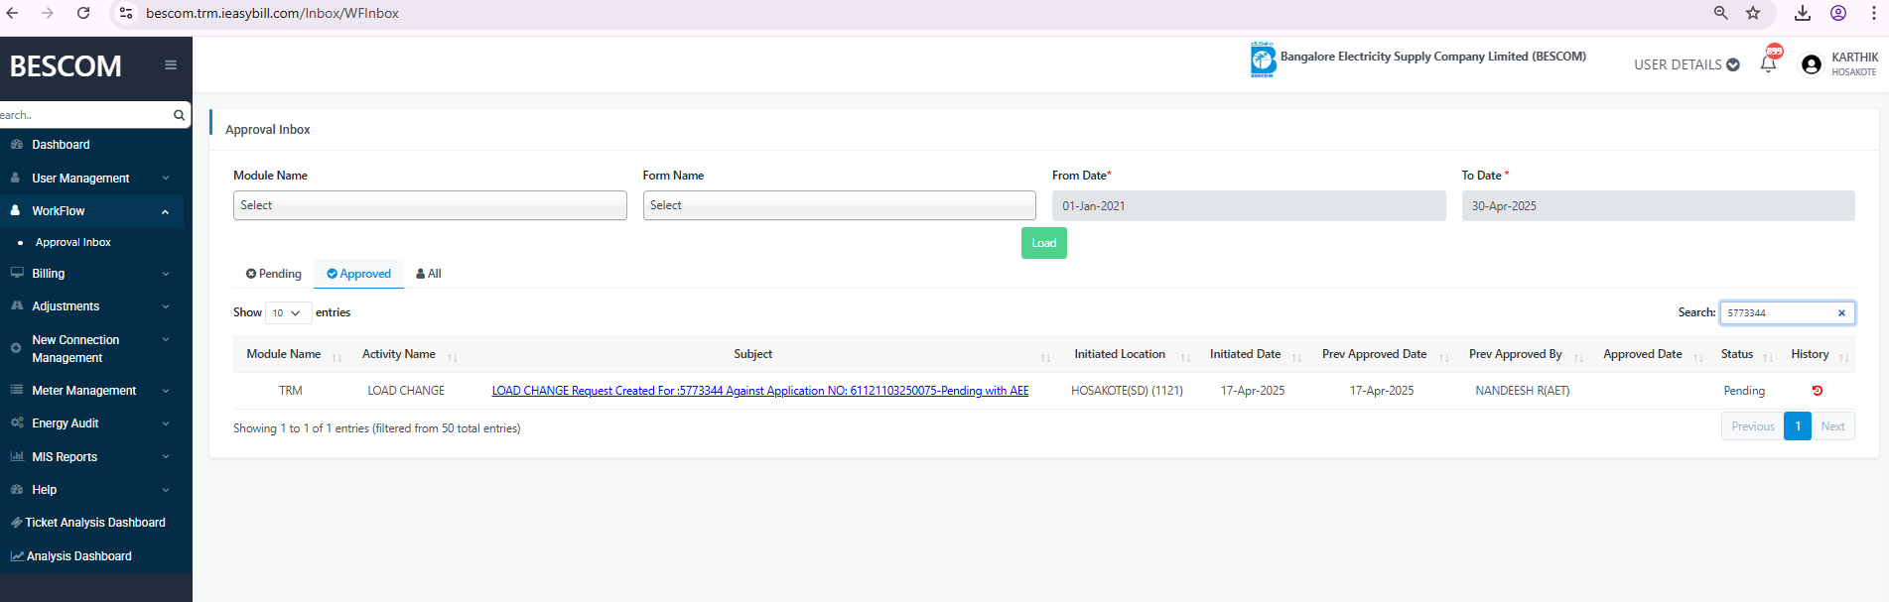
Task: Click the To Date field
Action: tap(1658, 205)
